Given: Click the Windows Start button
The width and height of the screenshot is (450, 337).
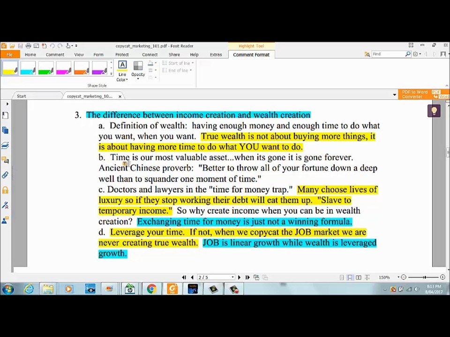Looking at the screenshot, I should [x=8, y=289].
